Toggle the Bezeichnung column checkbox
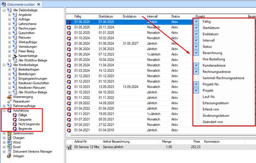Screen dimensions: 256x163 pos(196,53)
